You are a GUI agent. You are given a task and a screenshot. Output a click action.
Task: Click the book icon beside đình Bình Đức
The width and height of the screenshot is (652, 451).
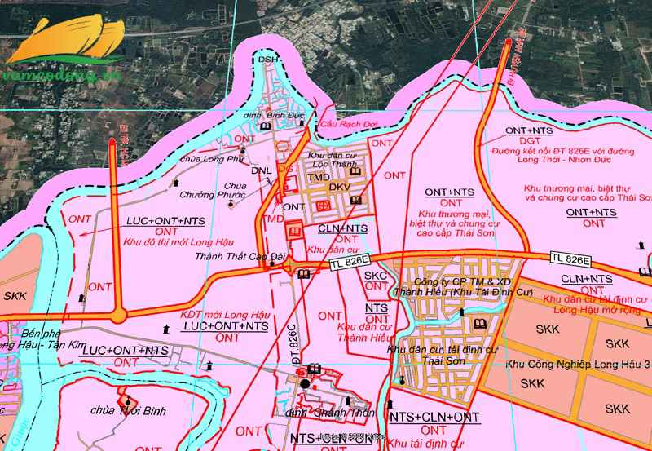pos(266,126)
